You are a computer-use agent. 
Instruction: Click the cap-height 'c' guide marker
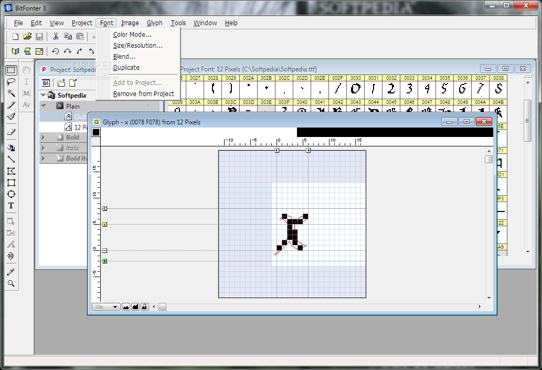[x=105, y=208]
